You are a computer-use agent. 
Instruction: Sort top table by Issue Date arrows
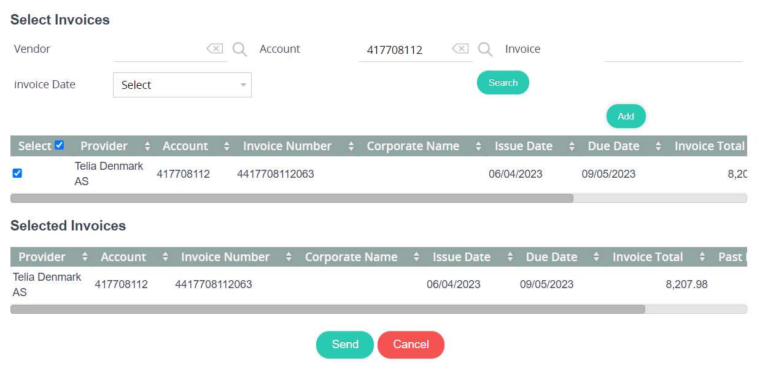(x=572, y=146)
